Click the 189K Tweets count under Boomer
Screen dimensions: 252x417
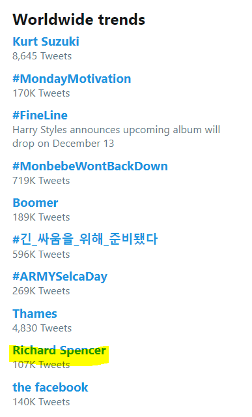coord(41,217)
